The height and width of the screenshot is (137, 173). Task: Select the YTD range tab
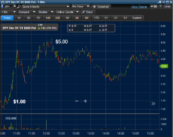(x=96, y=18)
